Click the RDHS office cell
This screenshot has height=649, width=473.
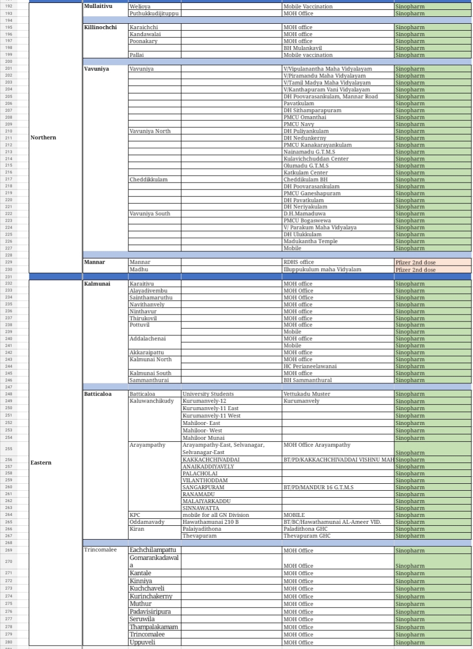(x=338, y=262)
